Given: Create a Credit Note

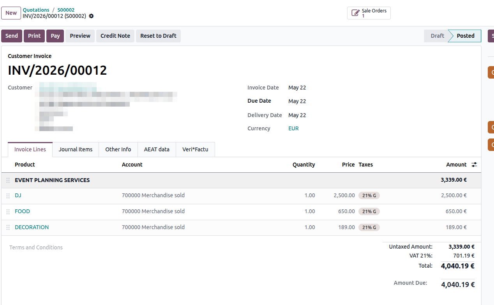Looking at the screenshot, I should pyautogui.click(x=115, y=36).
